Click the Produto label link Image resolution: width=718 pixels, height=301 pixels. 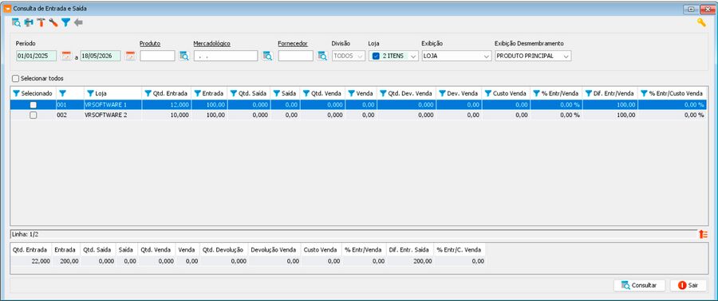coord(150,43)
